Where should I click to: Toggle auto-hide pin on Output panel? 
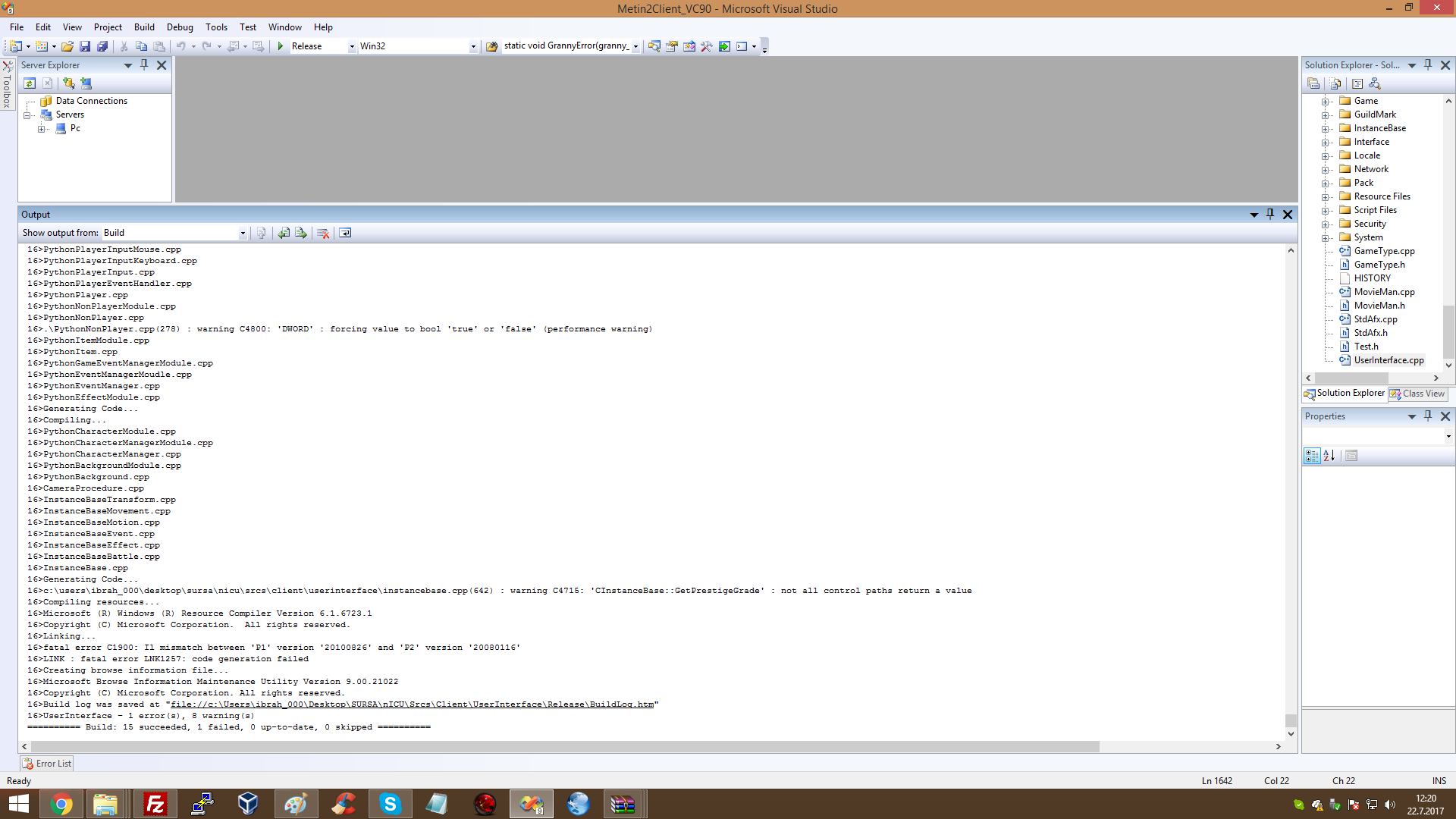(1270, 215)
